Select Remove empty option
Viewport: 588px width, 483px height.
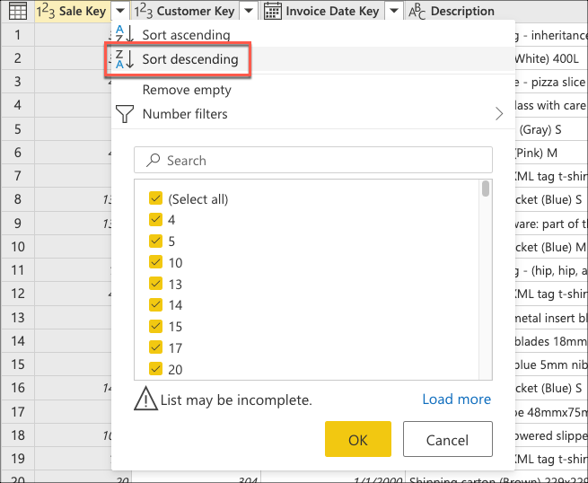click(x=313, y=90)
